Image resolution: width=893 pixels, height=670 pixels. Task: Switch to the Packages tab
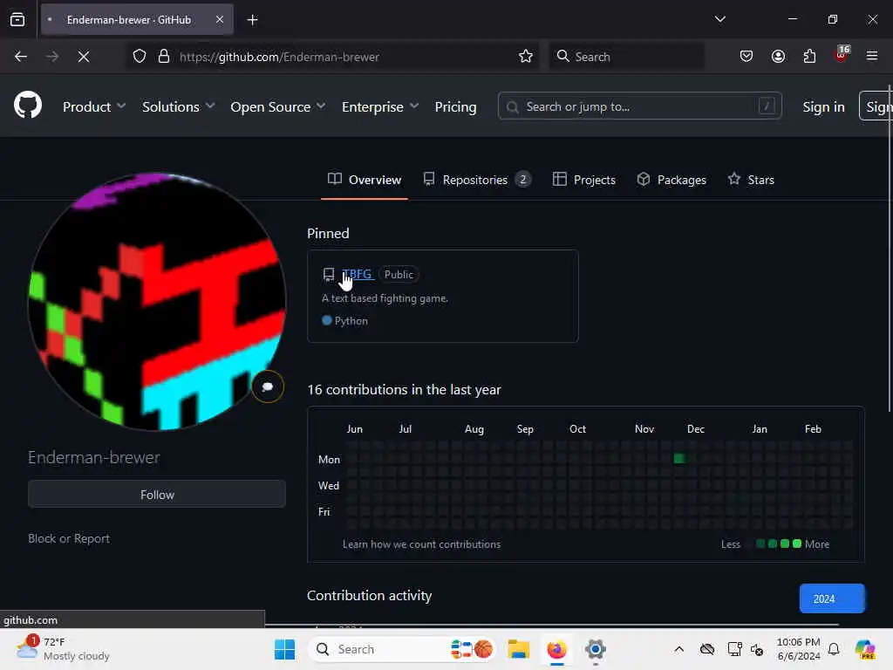click(671, 180)
